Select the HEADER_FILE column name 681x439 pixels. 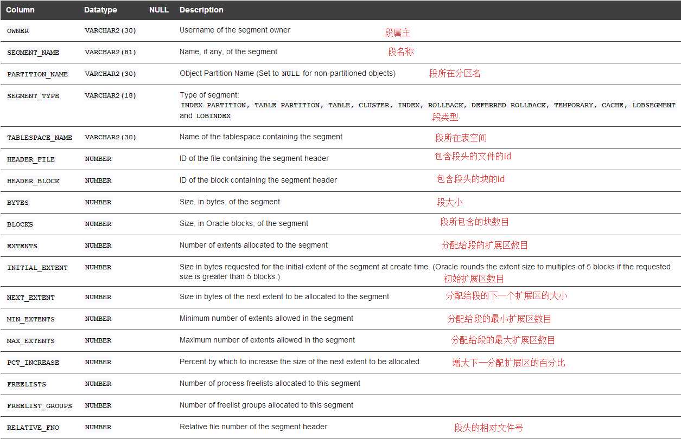coord(31,159)
